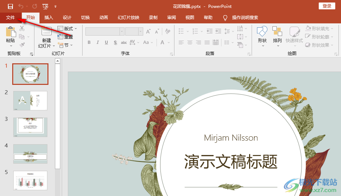Toggle text Shadow formatting
Screen dimensions: 341x196
click(x=115, y=42)
